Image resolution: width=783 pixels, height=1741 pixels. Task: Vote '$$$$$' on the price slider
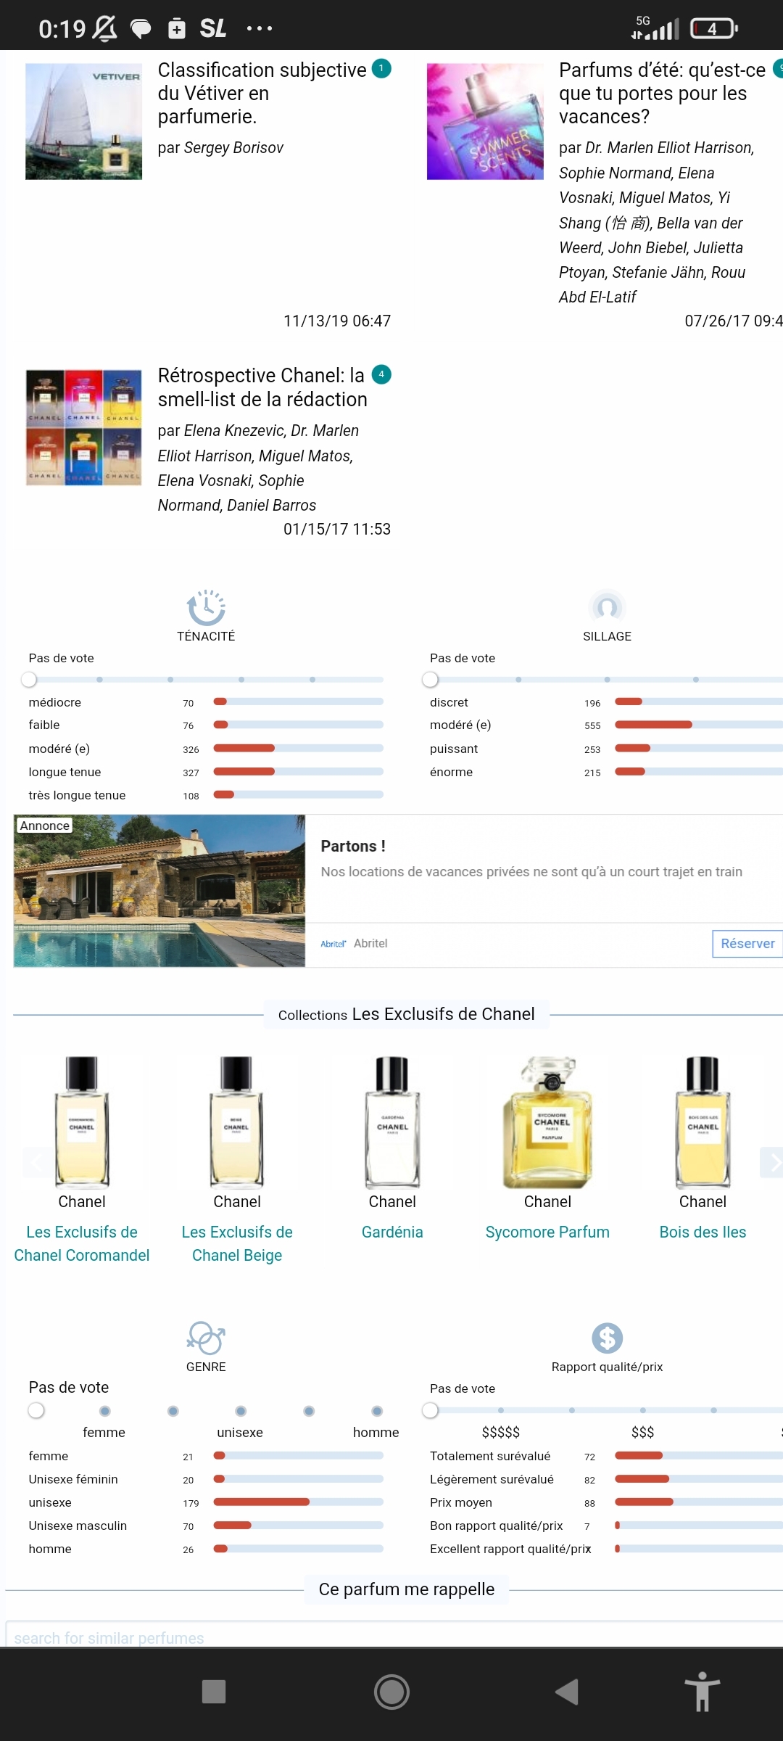501,1410
